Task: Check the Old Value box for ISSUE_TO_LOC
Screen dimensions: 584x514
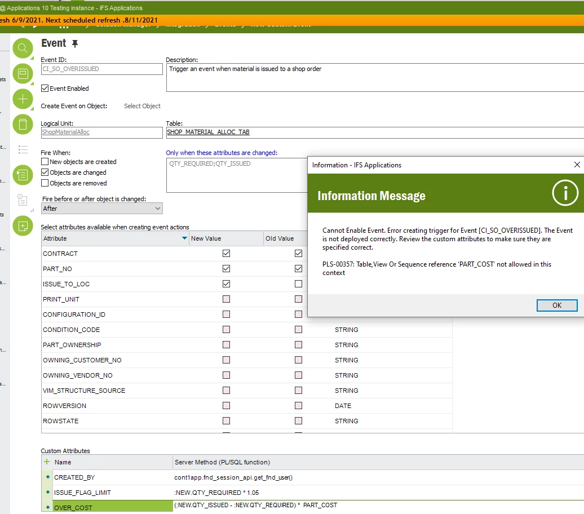Action: (298, 283)
